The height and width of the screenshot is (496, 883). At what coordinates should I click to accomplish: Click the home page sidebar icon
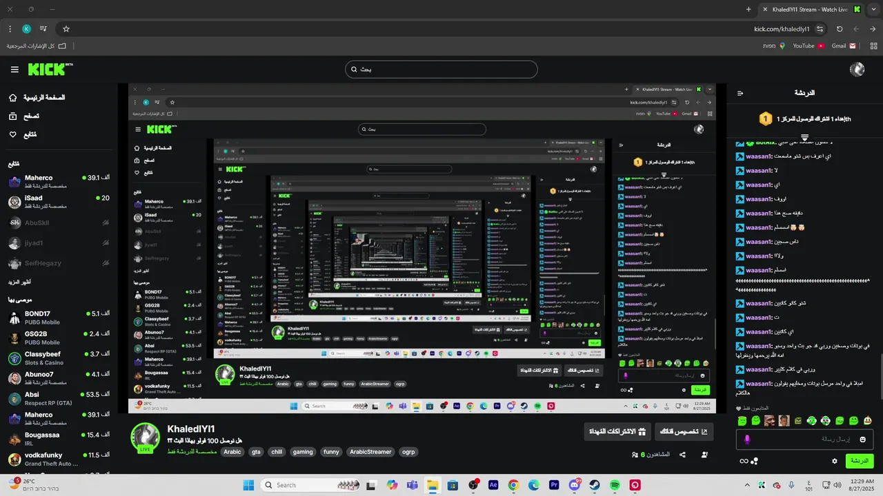click(13, 98)
